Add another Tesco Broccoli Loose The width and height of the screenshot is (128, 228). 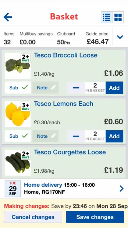click(115, 88)
